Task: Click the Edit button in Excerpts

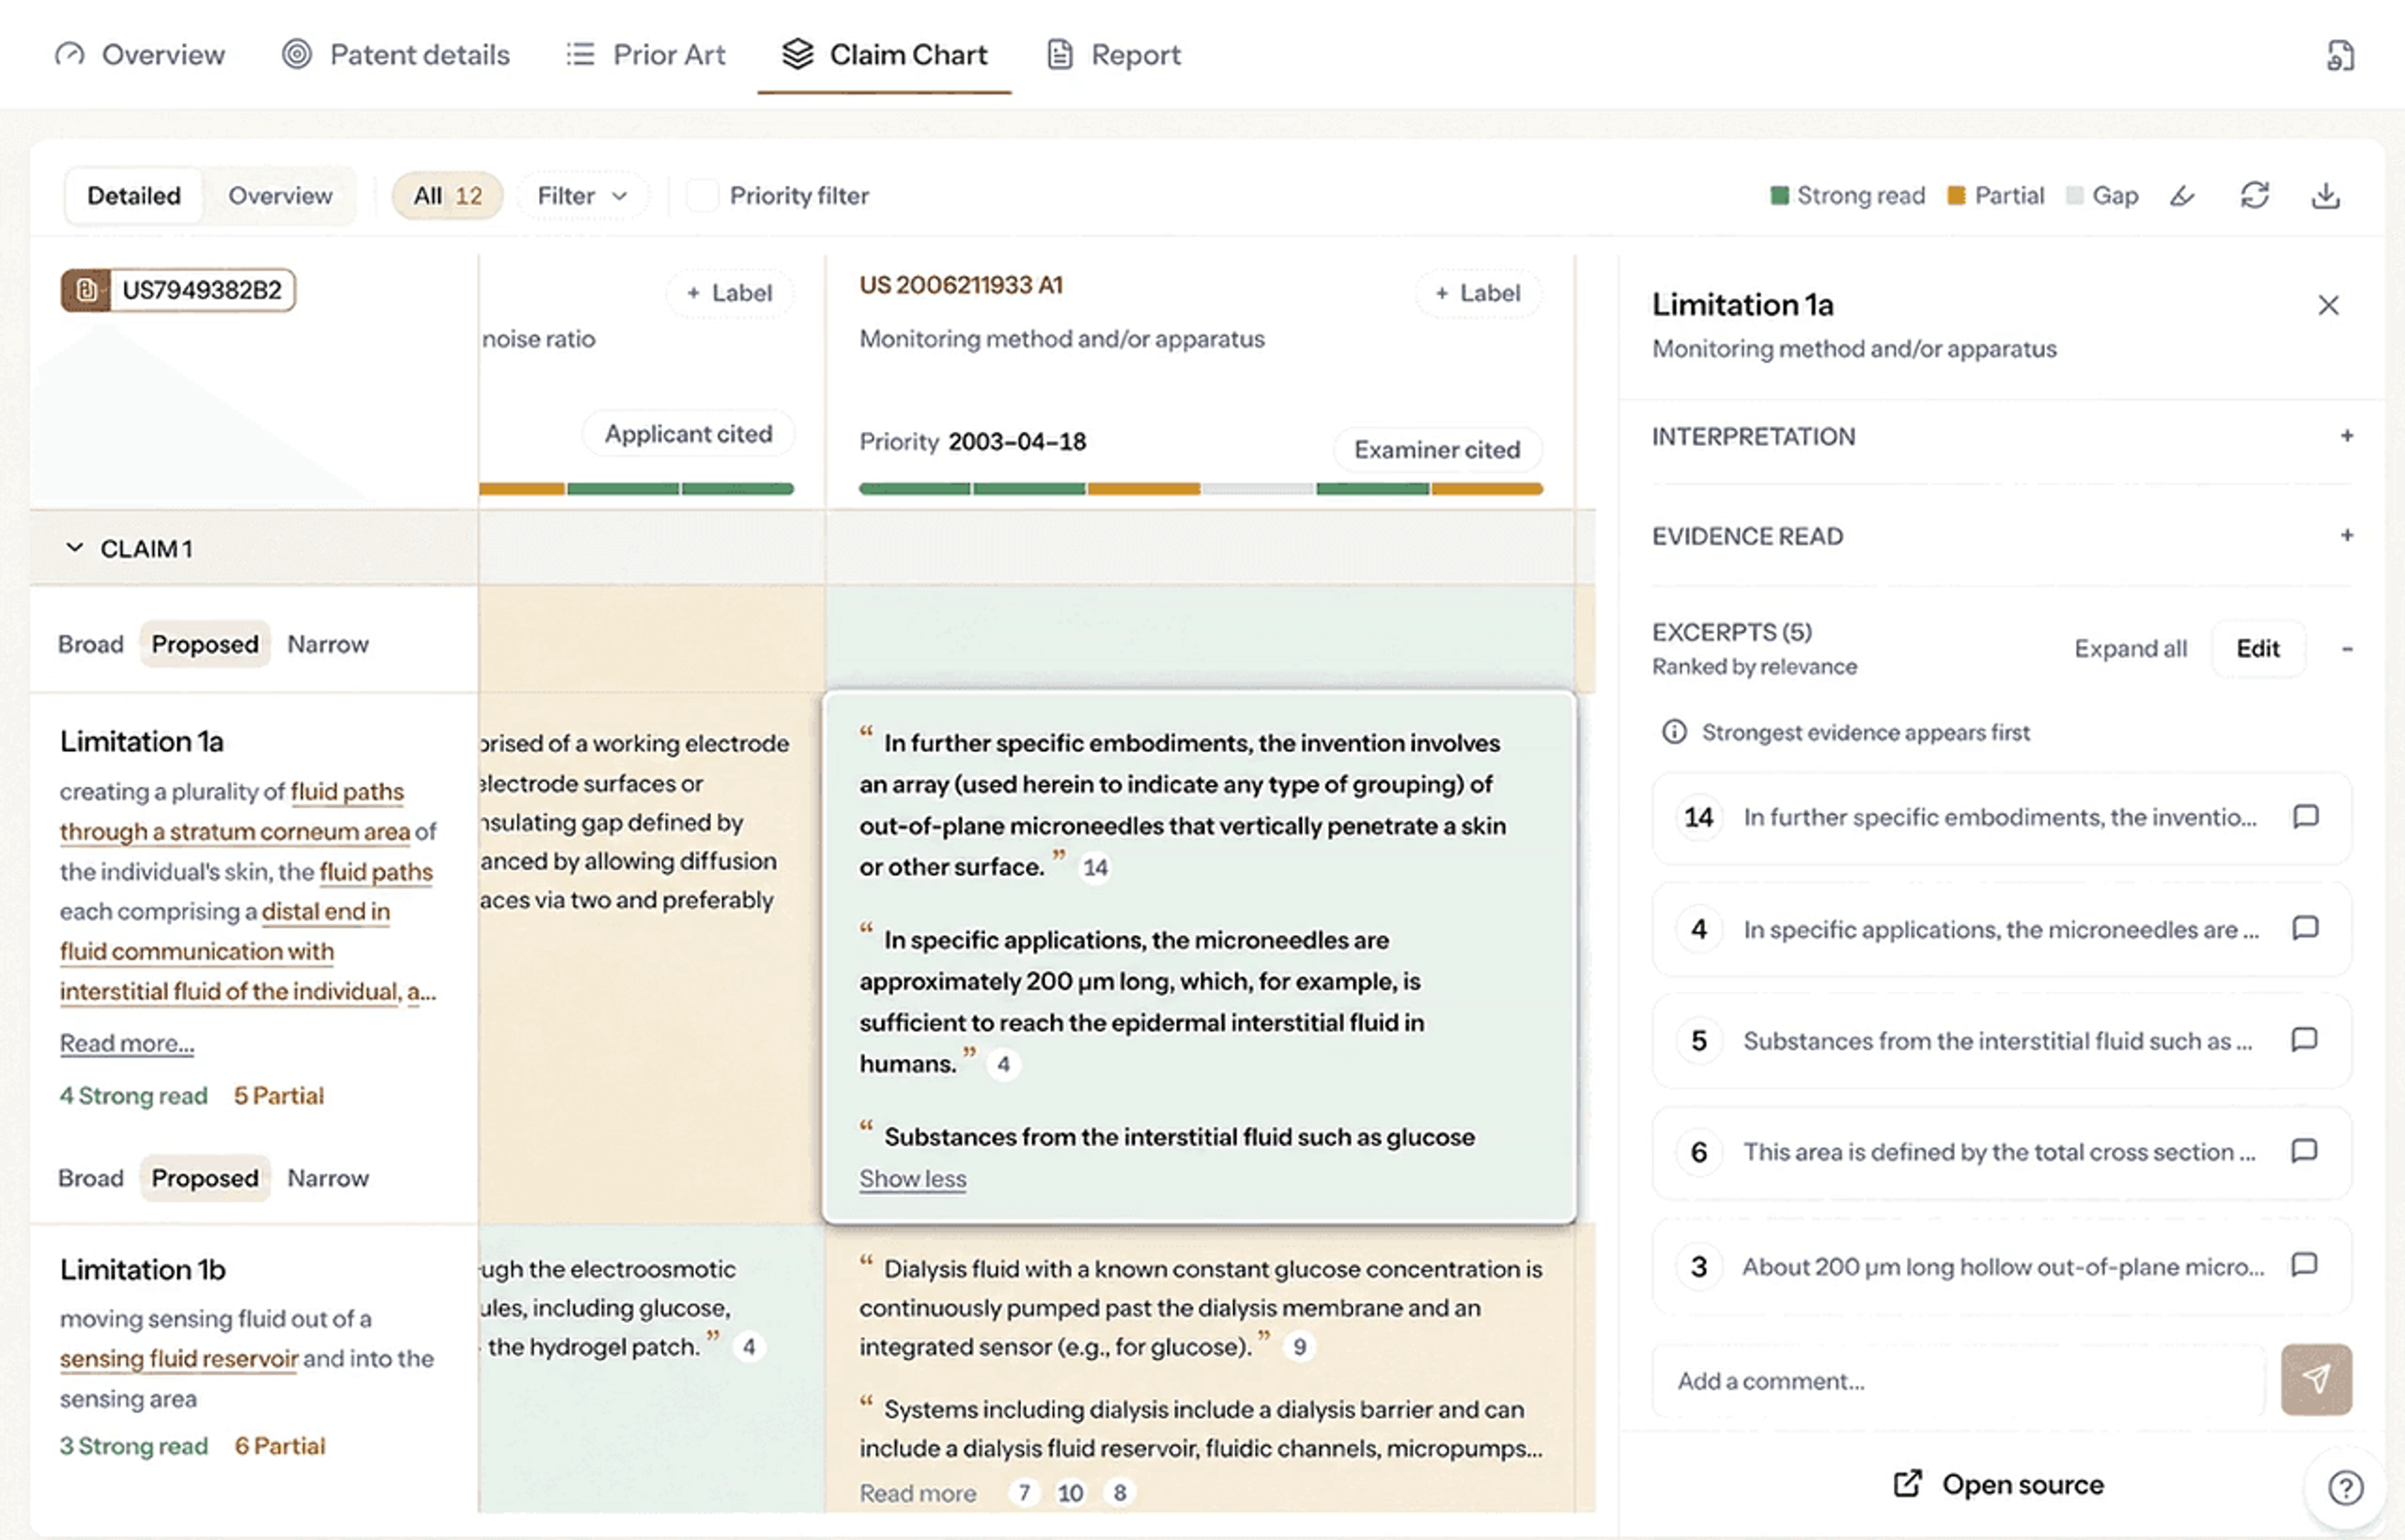Action: click(x=2258, y=649)
